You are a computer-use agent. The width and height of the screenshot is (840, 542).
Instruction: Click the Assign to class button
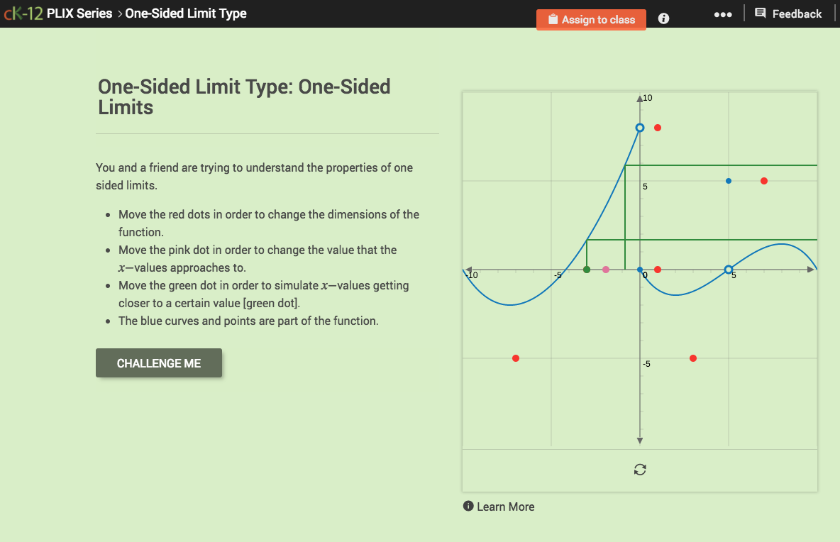tap(591, 19)
